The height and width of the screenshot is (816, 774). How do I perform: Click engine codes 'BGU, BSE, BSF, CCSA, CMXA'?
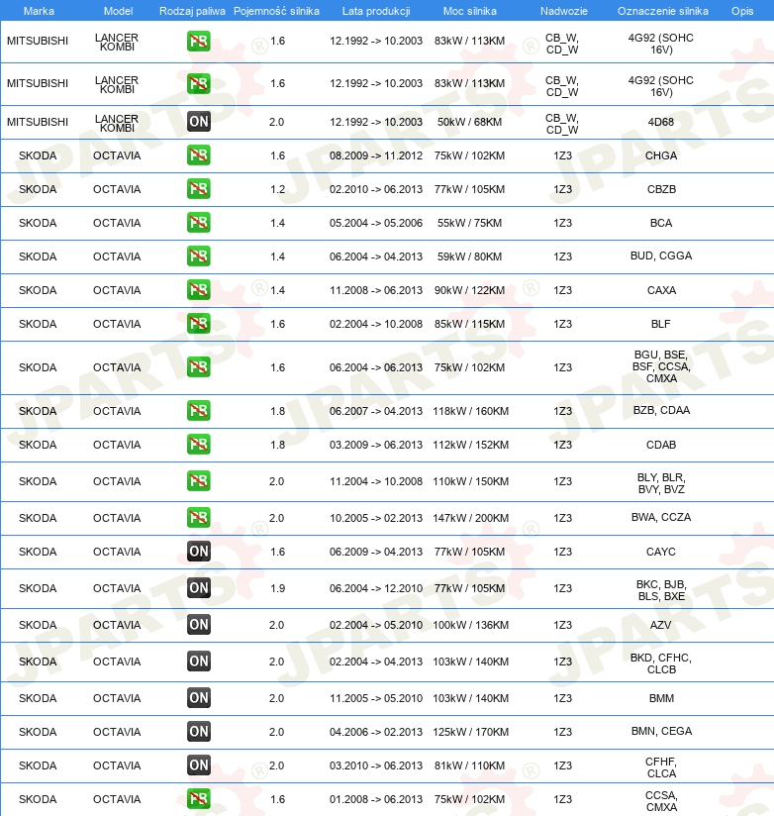point(661,366)
